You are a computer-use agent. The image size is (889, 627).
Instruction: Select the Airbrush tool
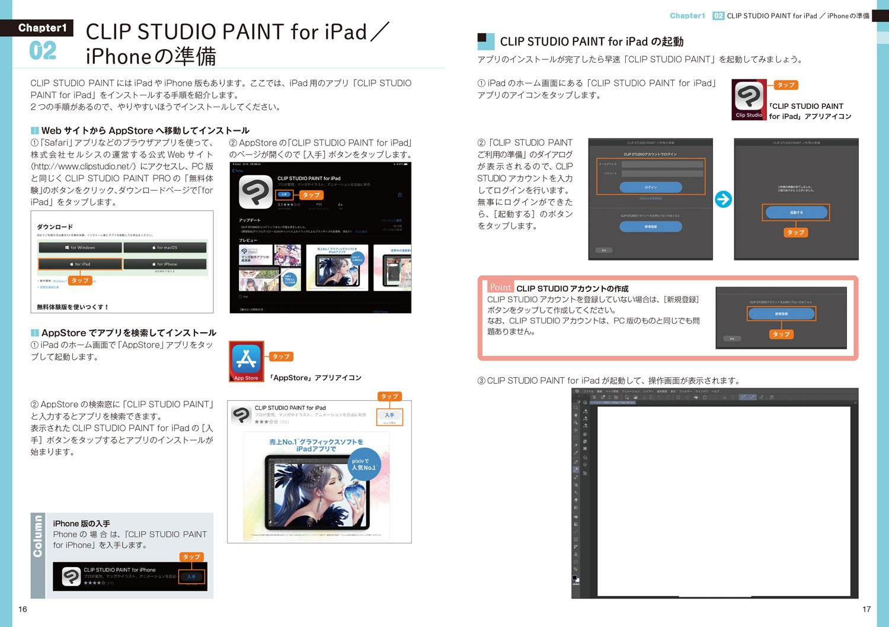tap(576, 485)
